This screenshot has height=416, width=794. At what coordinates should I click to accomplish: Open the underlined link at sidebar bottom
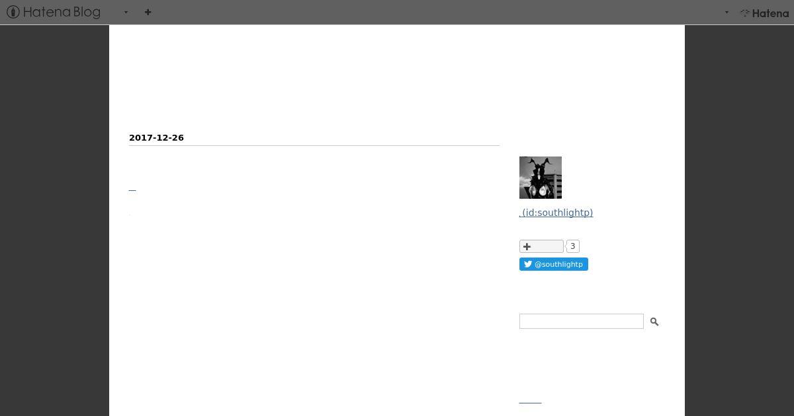[x=530, y=401]
